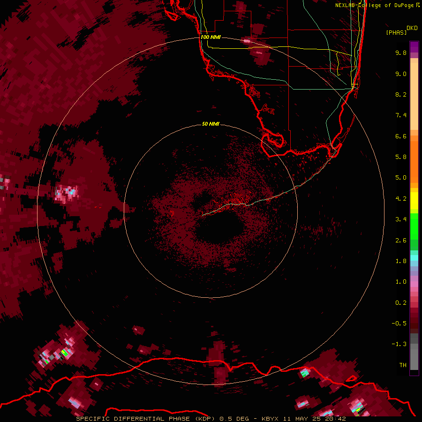Pick the bright green band on color scale

(x=414, y=226)
